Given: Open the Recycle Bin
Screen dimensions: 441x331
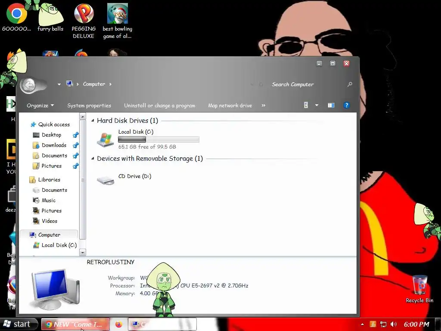Looking at the screenshot, I should (x=419, y=289).
